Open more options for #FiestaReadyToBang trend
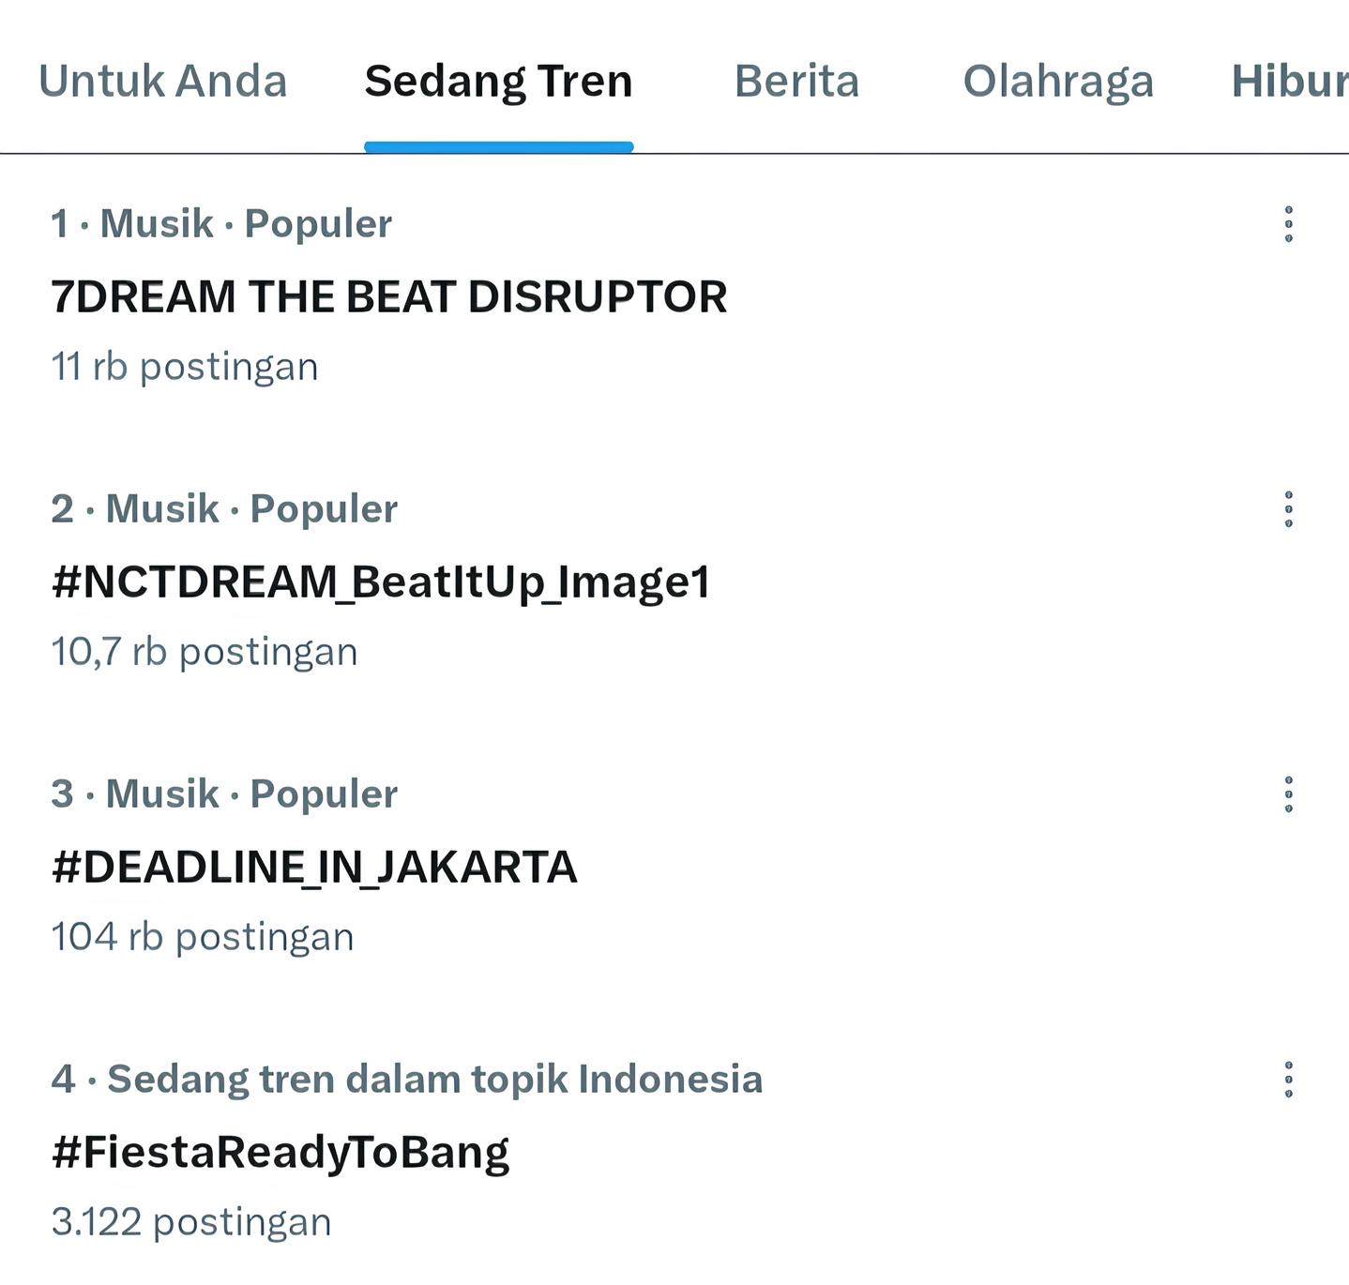Image resolution: width=1349 pixels, height=1285 pixels. coord(1288,1080)
